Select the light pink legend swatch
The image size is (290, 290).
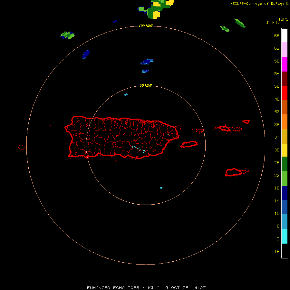285,49
